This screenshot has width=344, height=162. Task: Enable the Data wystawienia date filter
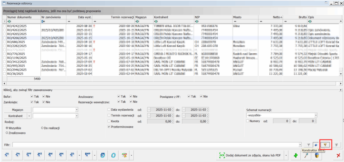tap(109, 110)
